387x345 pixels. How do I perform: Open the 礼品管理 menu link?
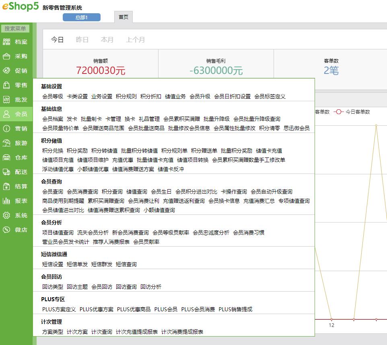click(149, 119)
